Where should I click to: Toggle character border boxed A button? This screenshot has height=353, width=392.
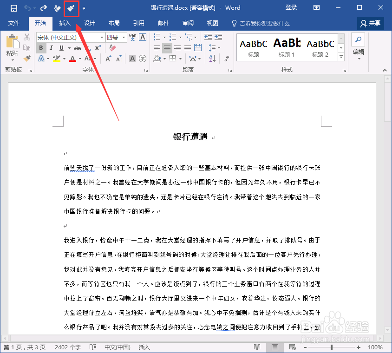(x=143, y=37)
